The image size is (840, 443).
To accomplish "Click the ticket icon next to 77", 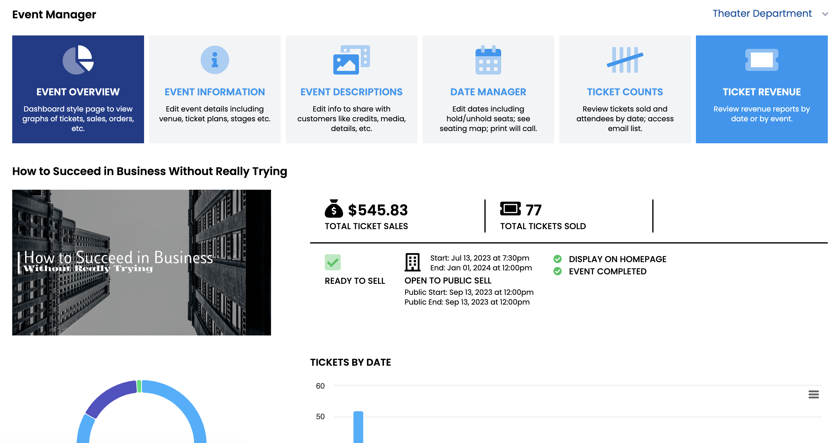I will click(510, 209).
